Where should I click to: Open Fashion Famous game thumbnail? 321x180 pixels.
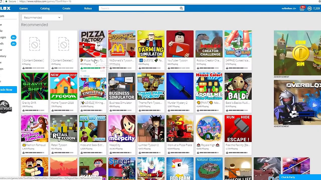coord(35,128)
